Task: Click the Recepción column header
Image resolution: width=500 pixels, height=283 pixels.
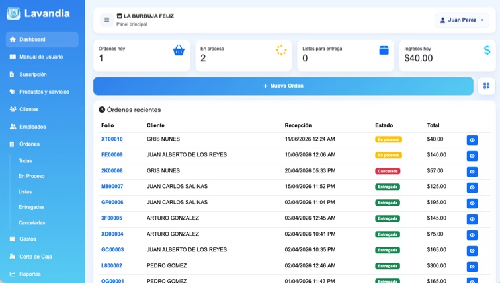Action: 298,125
